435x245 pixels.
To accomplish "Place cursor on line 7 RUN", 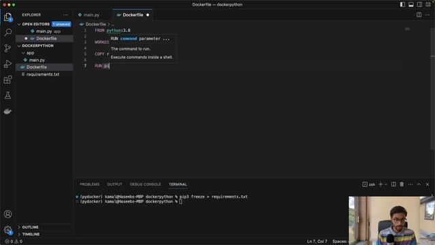I will pyautogui.click(x=98, y=66).
